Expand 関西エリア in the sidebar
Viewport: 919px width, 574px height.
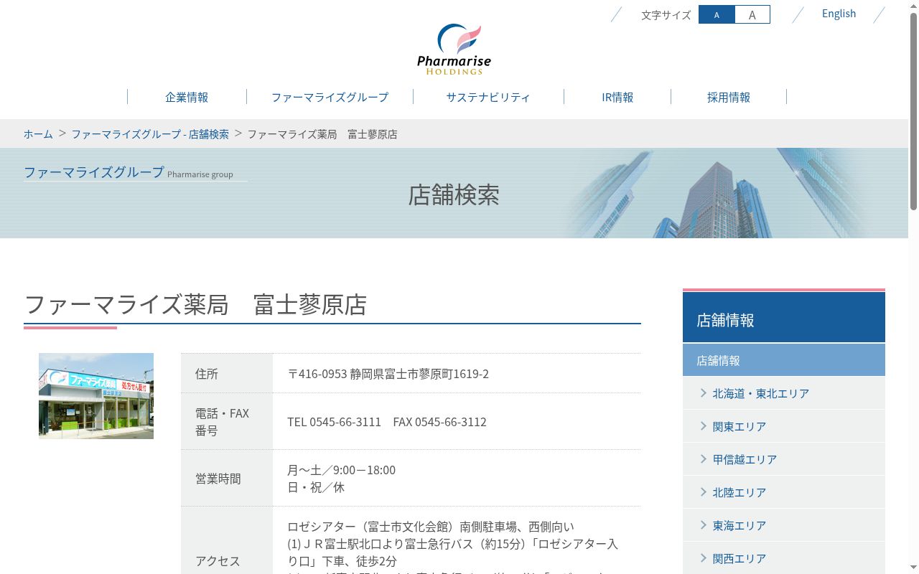coord(784,558)
